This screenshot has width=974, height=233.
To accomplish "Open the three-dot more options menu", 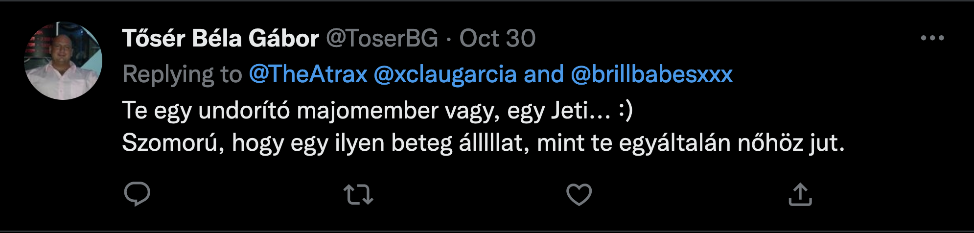I will click(932, 38).
